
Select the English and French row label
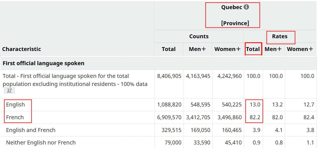pos(31,130)
